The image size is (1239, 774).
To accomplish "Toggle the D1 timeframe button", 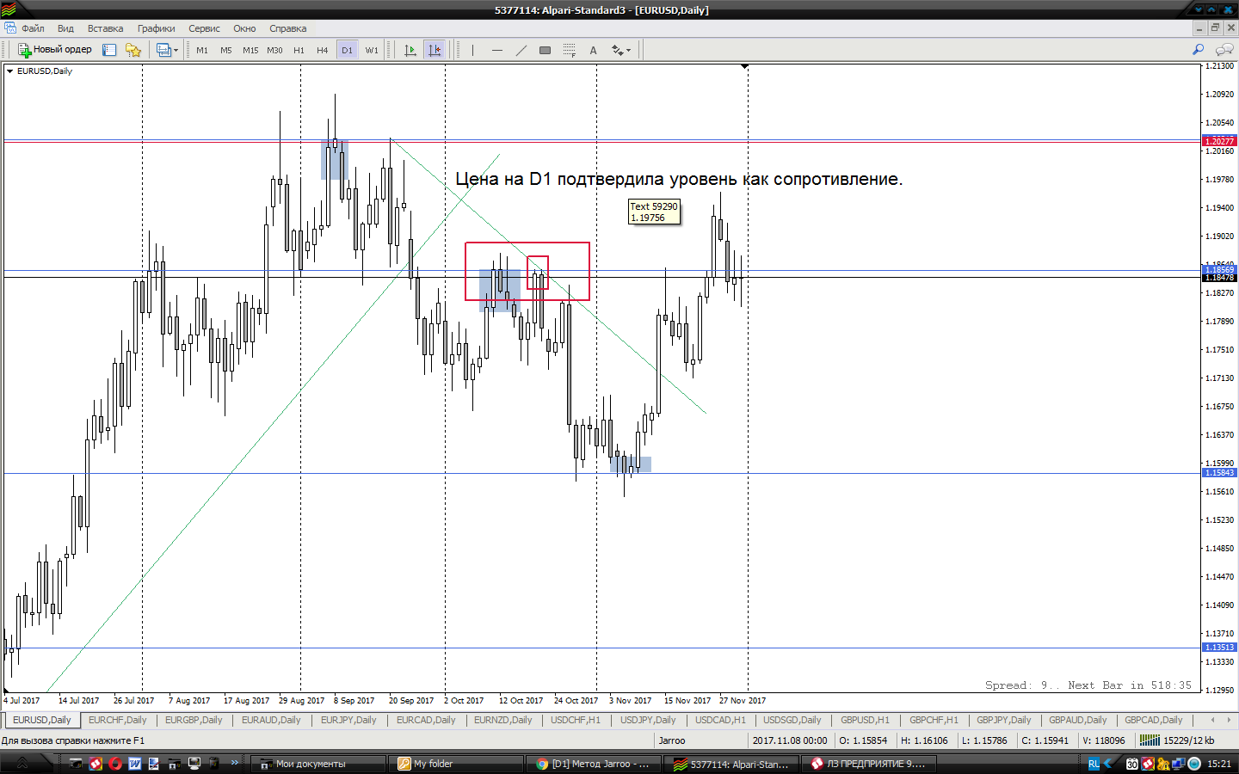I will point(347,50).
